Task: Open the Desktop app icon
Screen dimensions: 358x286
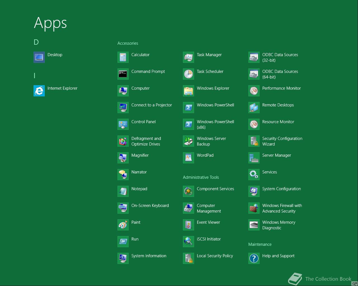Action: 39,57
